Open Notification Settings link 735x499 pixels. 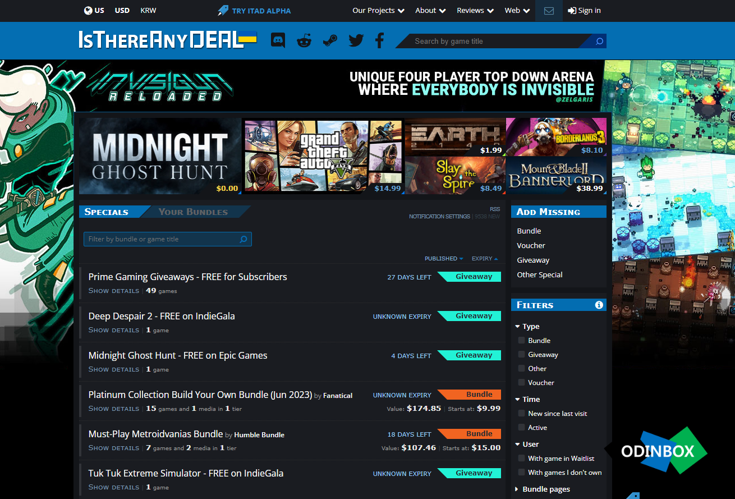(x=439, y=217)
